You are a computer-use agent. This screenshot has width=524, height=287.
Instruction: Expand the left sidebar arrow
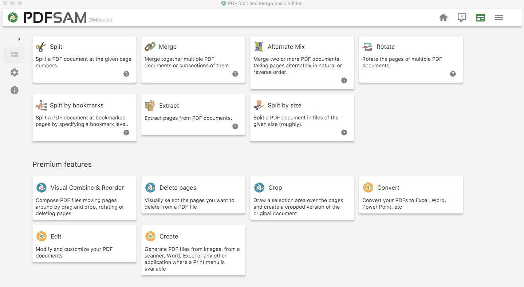point(19,39)
